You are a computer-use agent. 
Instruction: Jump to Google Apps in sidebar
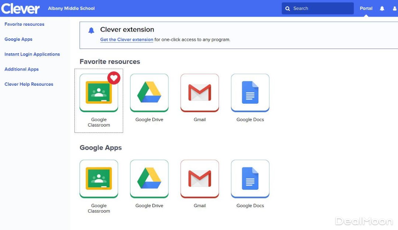[18, 39]
